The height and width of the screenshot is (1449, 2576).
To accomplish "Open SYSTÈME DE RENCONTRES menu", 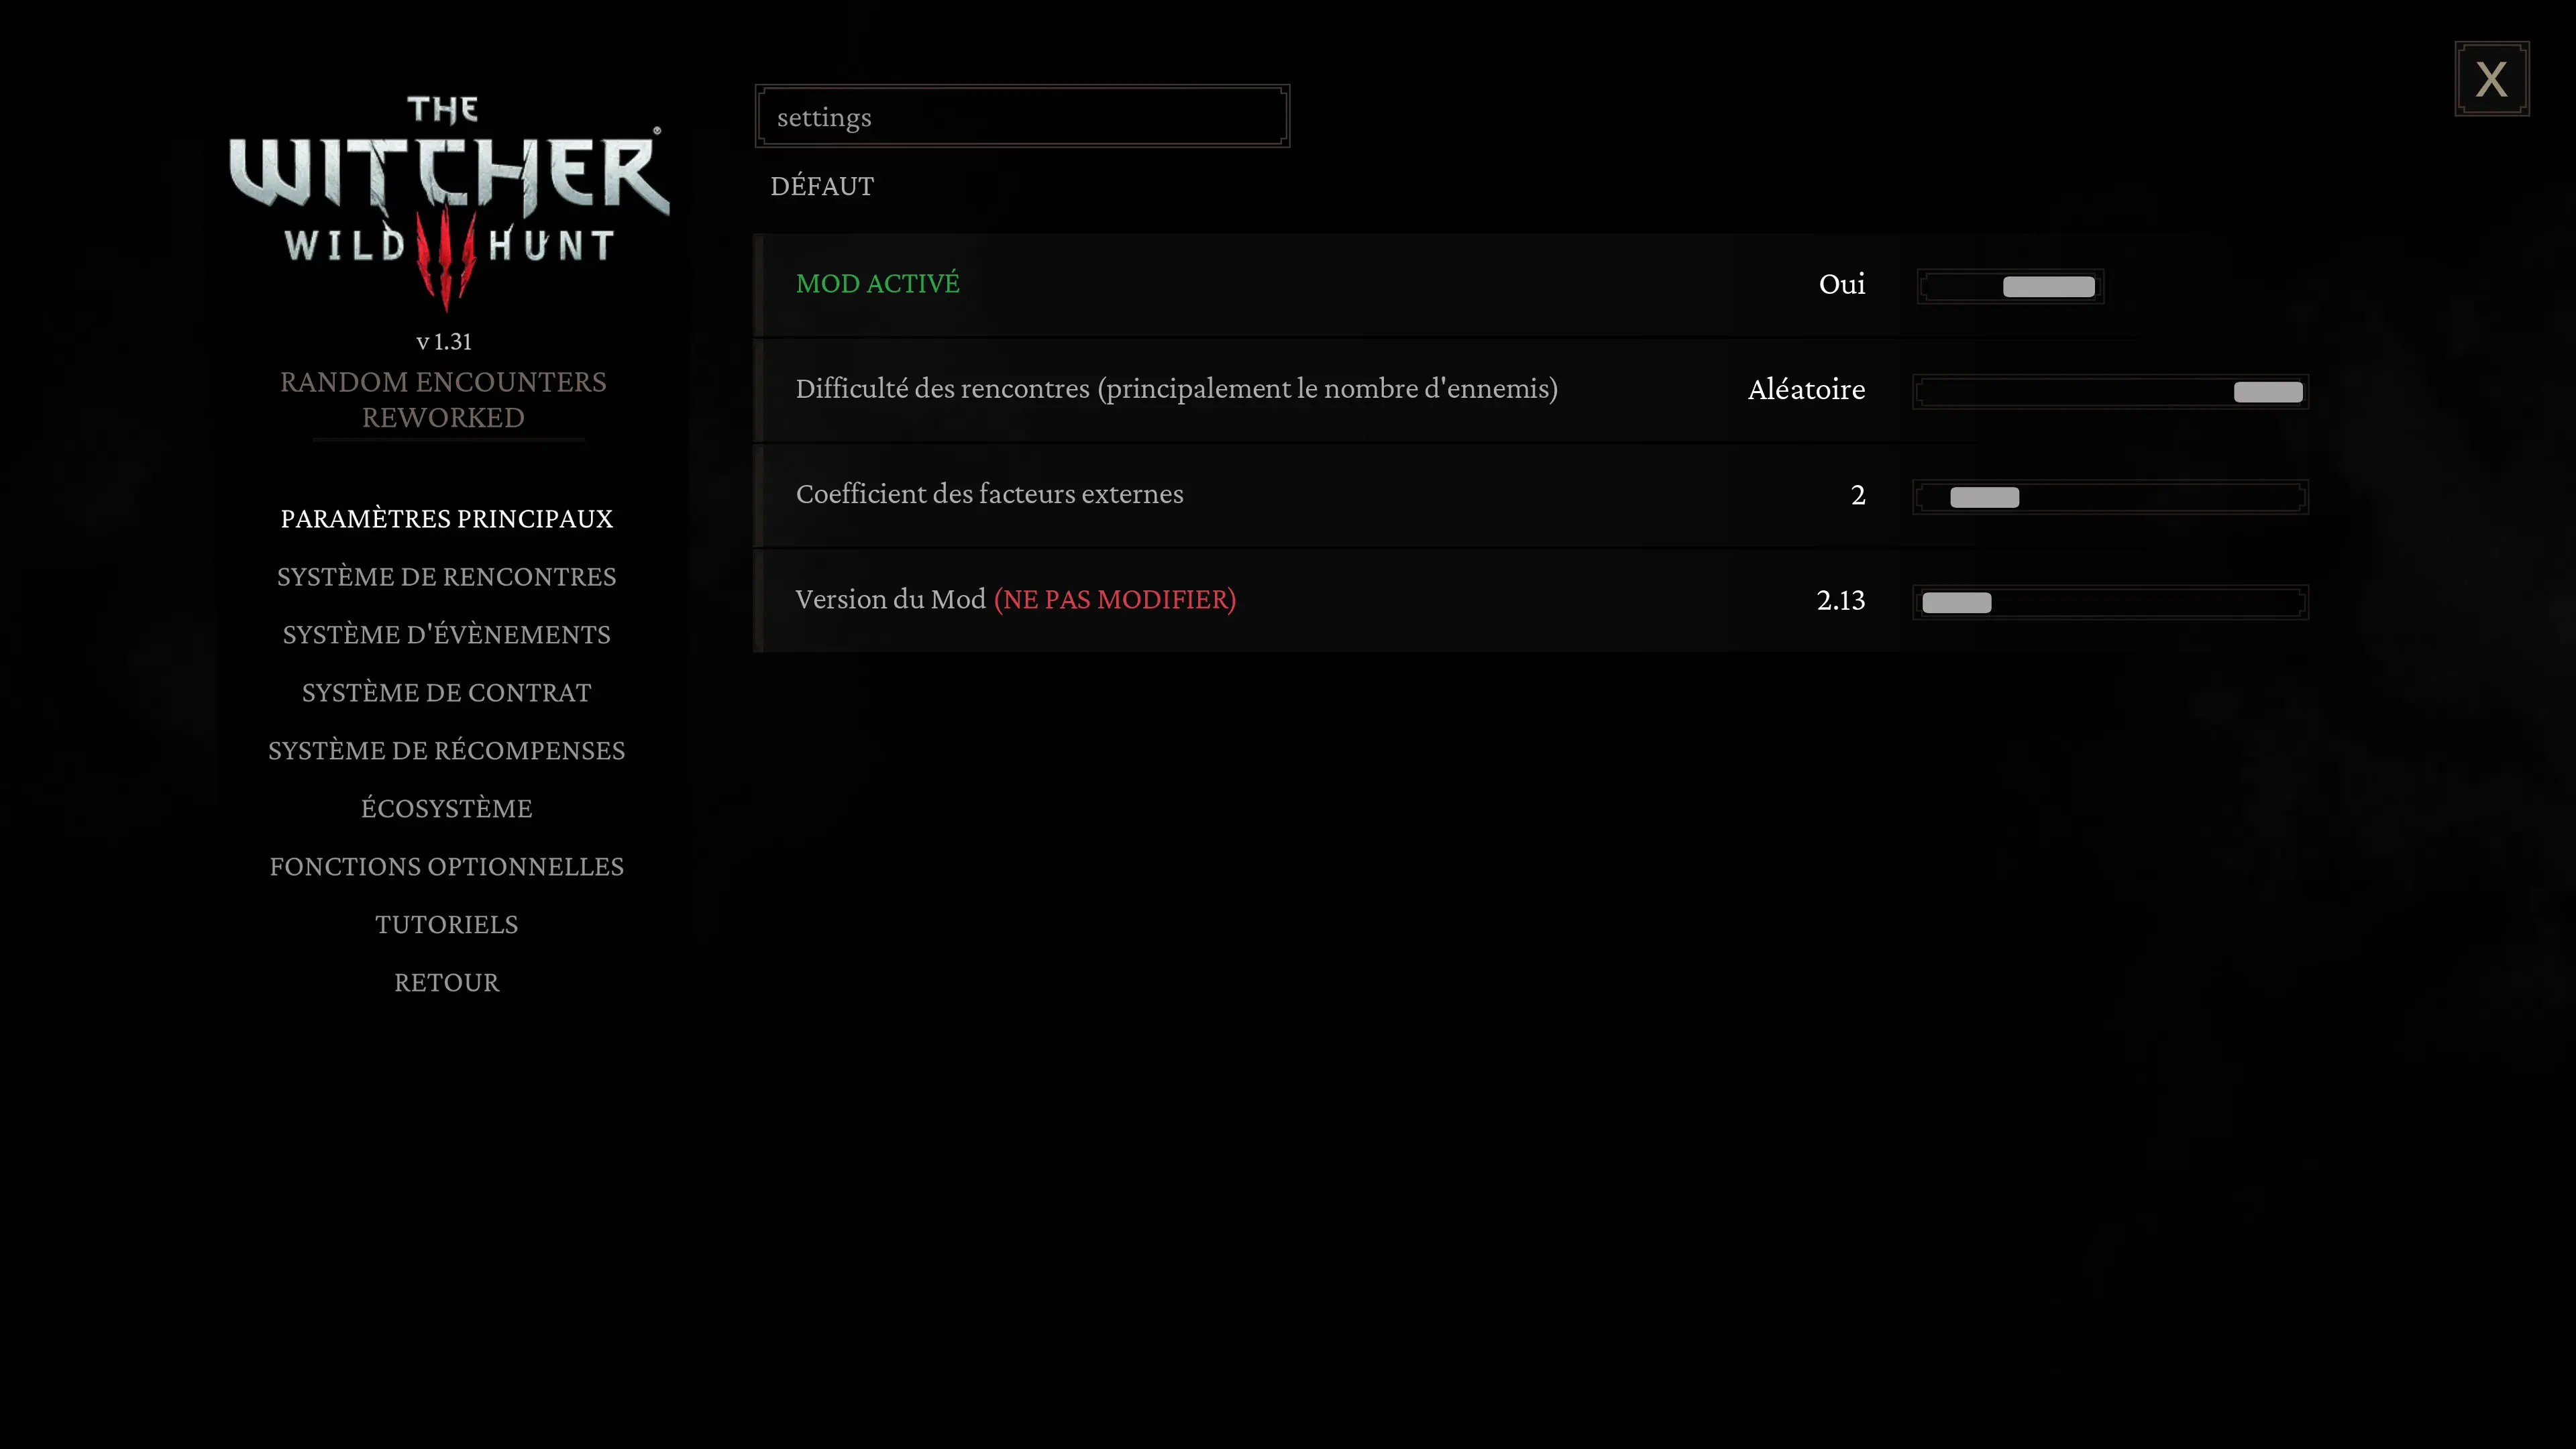I will click(x=446, y=577).
